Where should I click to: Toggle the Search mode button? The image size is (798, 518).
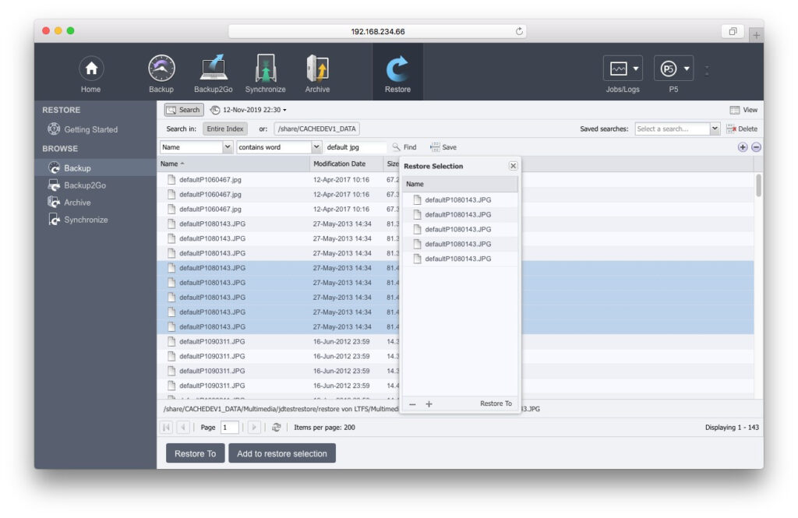(x=184, y=110)
